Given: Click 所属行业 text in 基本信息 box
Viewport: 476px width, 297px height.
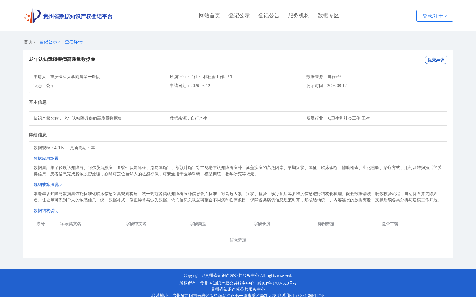Looking at the screenshot, I should click(x=338, y=118).
